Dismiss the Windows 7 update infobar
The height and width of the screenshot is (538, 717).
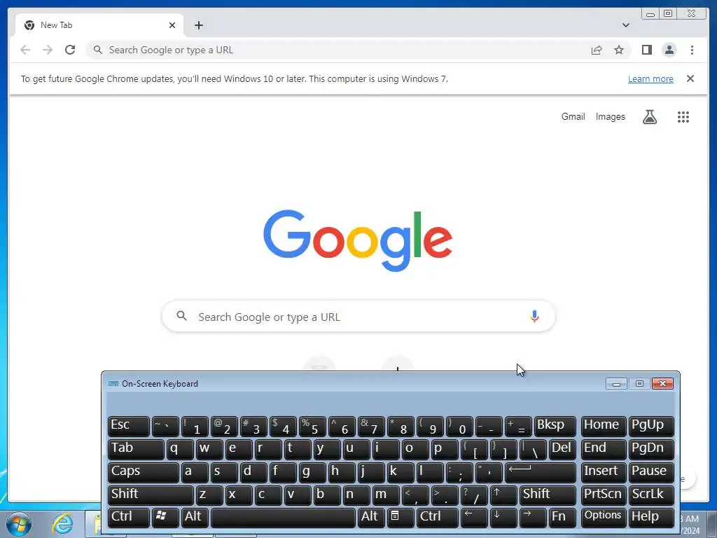coord(690,78)
